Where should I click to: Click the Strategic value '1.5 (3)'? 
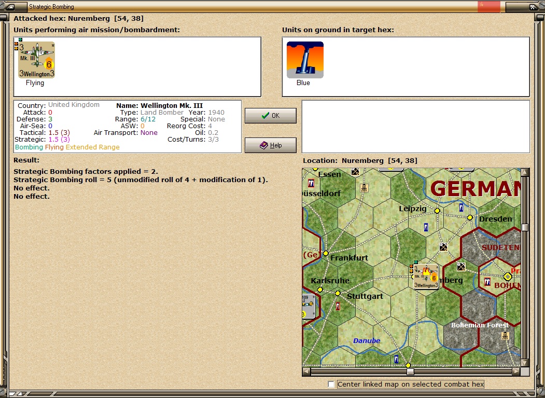59,139
